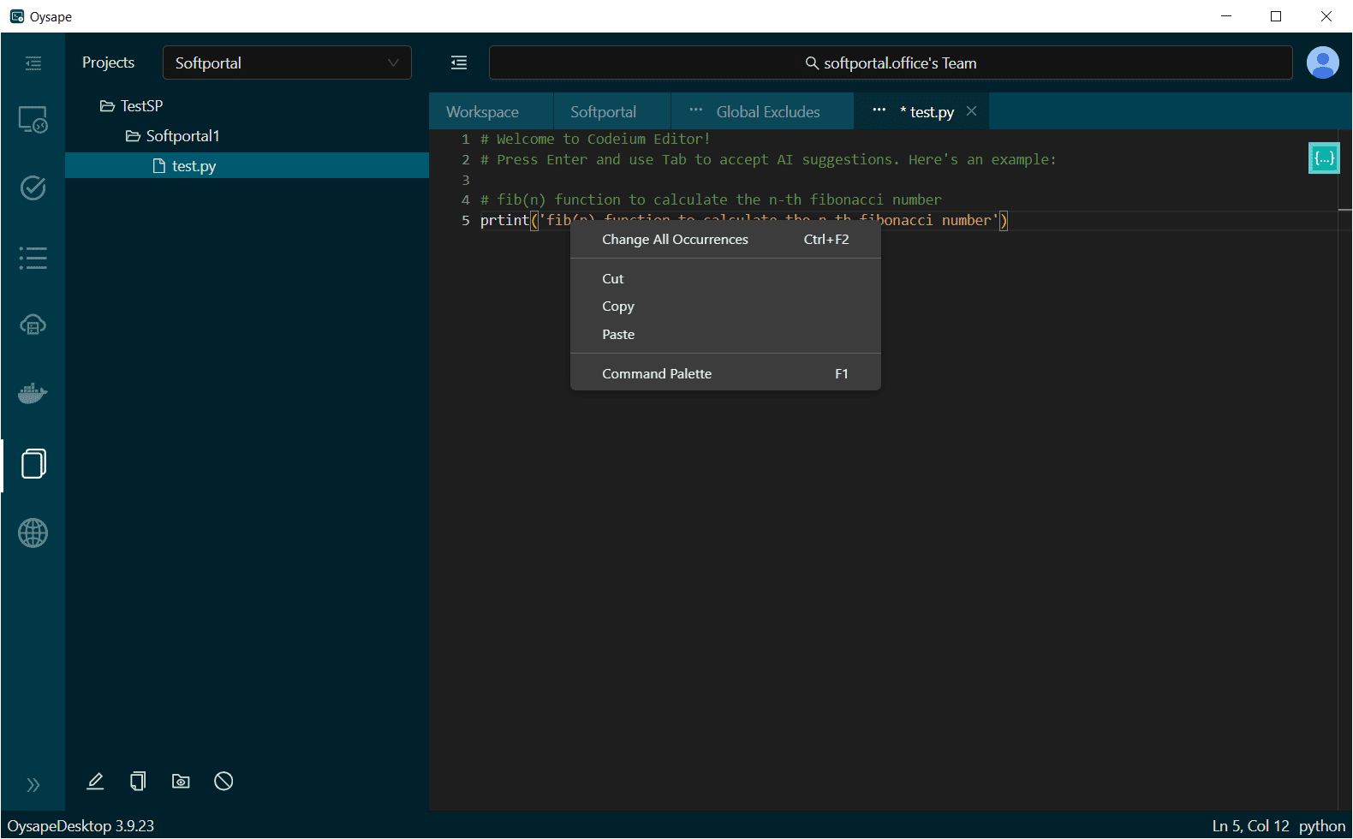This screenshot has width=1353, height=839.
Task: Click OysapeDesktop 3.9.23 version label
Action: click(x=80, y=826)
